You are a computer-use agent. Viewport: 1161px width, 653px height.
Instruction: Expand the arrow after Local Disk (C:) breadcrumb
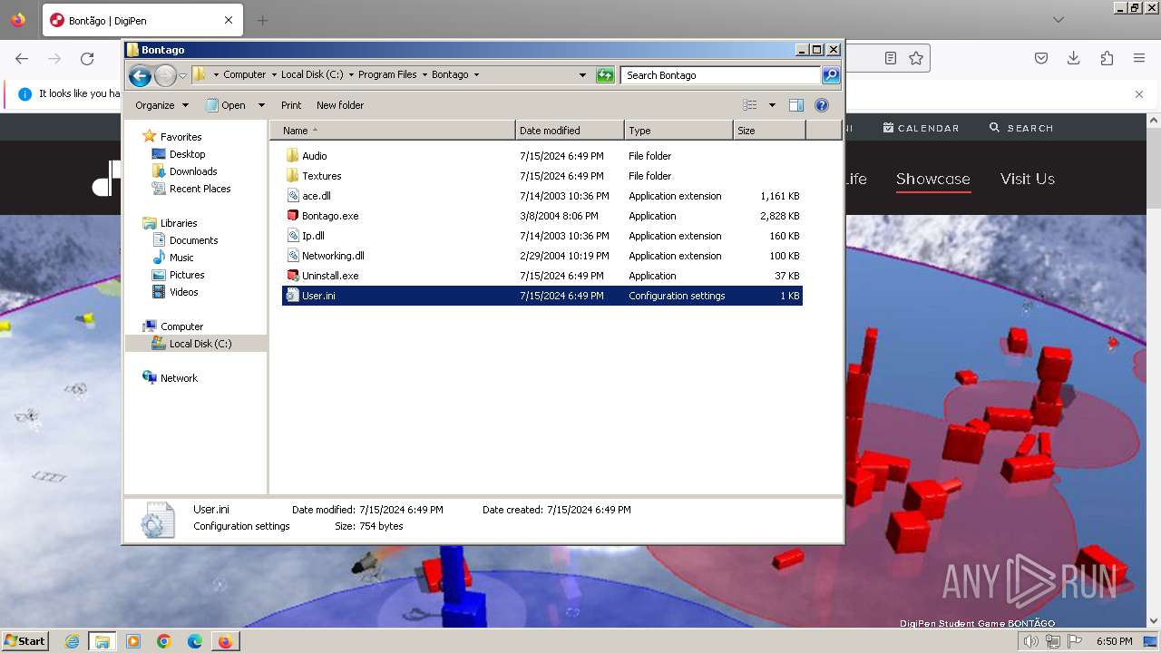click(351, 74)
